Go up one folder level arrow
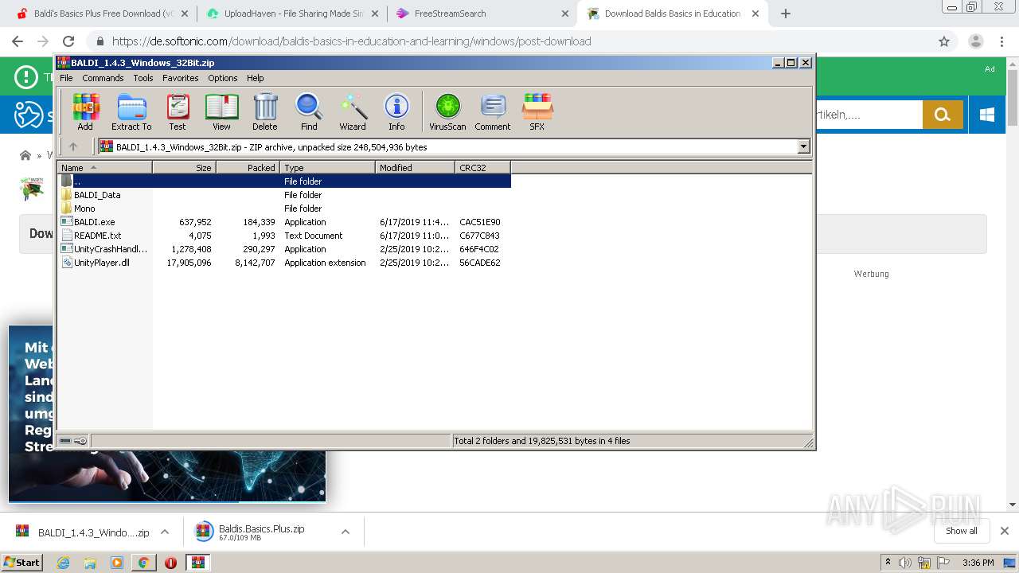 coord(73,146)
